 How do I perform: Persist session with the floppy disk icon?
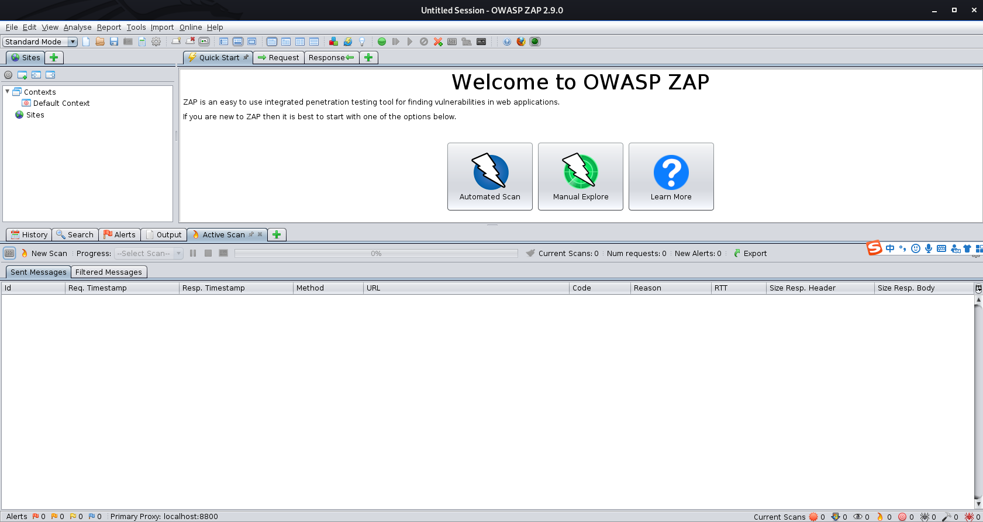114,42
